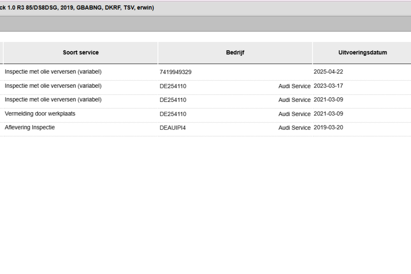Screen dimensions: 411x274
Task: Sort by the Bedrijf column header
Action: coord(235,53)
